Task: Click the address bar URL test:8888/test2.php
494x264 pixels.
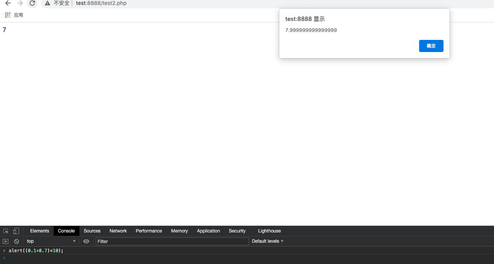Action: coord(101,3)
